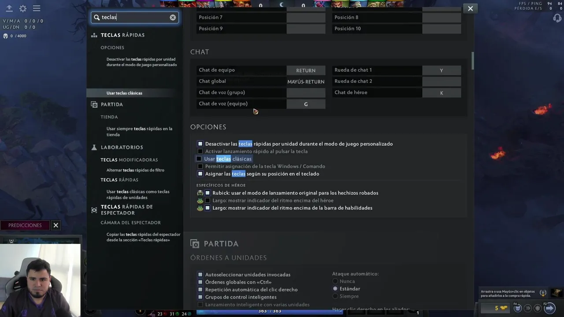Screen dimensions: 564x317
Task: Open the hamburger menu icon at top-left
Action: click(37, 8)
